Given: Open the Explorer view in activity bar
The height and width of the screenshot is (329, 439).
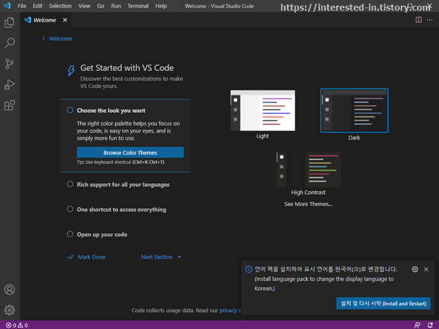Looking at the screenshot, I should tap(9, 23).
